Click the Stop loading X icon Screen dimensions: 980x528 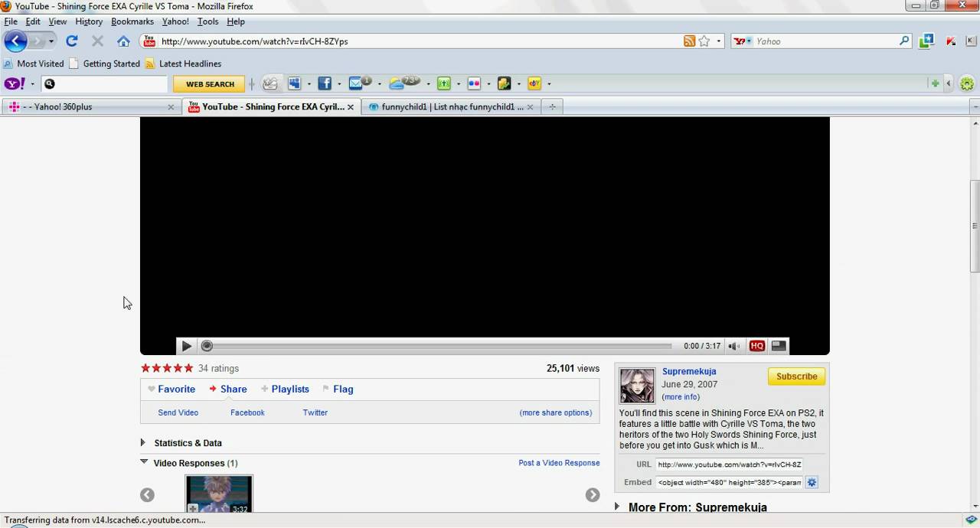click(97, 41)
